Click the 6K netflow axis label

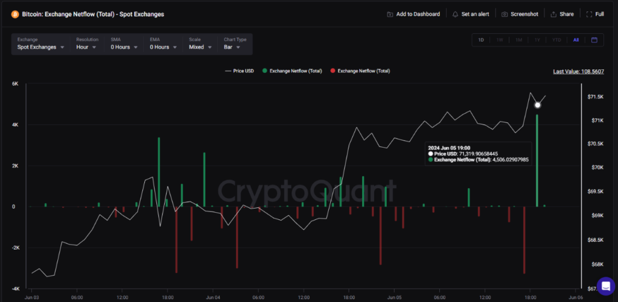click(14, 84)
